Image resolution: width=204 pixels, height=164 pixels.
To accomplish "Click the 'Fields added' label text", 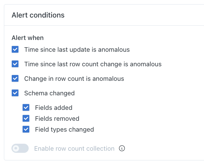I will 53,108.
